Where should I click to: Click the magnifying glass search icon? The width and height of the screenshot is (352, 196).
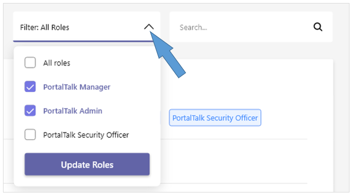point(318,27)
